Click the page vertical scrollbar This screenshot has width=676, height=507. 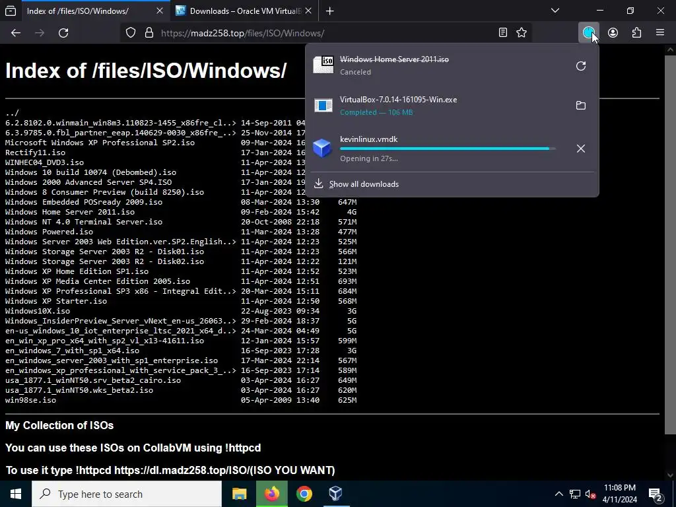pyautogui.click(x=670, y=246)
